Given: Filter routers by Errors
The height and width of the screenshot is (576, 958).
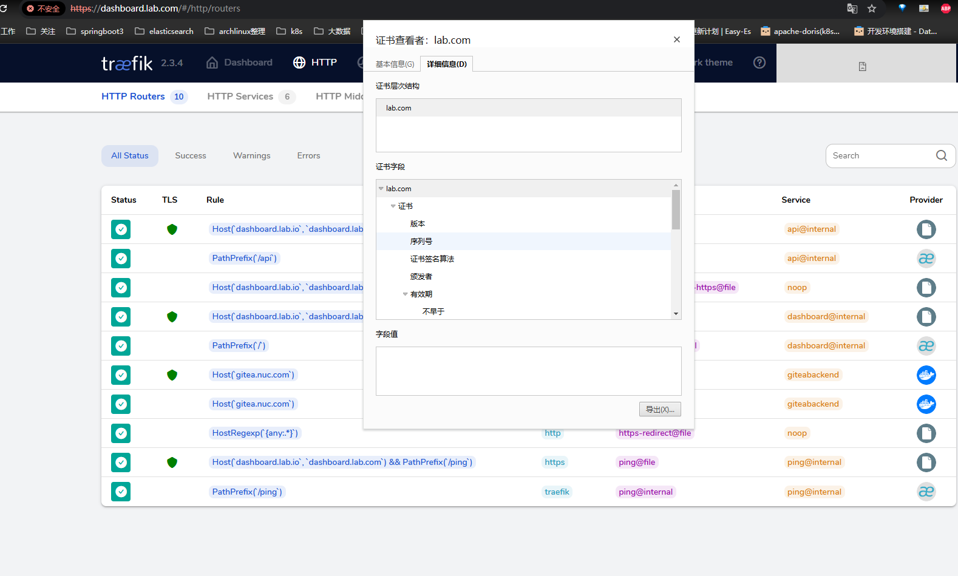Looking at the screenshot, I should [x=308, y=156].
